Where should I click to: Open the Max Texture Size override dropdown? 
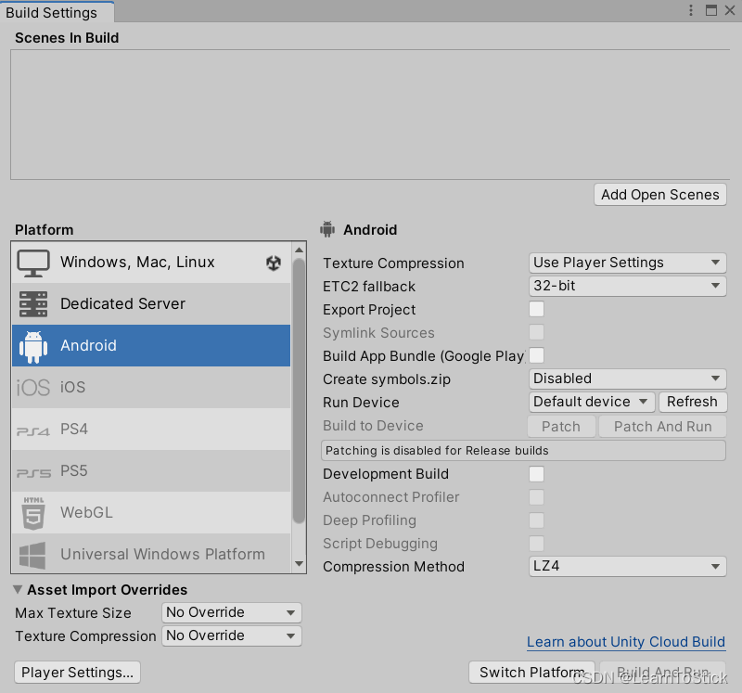click(x=231, y=612)
